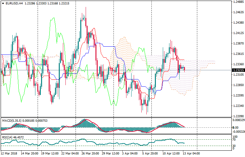Image resolution: width=245 pixels, height=157 pixels.
Task: Click the lowest candlestick wick near 5 Apr
Action: [147, 113]
